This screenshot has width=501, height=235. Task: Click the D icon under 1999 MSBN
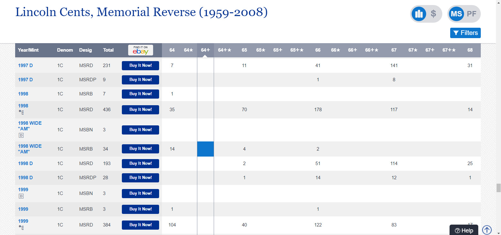[x=21, y=196]
